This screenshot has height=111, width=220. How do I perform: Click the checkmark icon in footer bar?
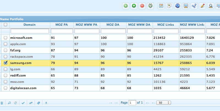point(23,103)
